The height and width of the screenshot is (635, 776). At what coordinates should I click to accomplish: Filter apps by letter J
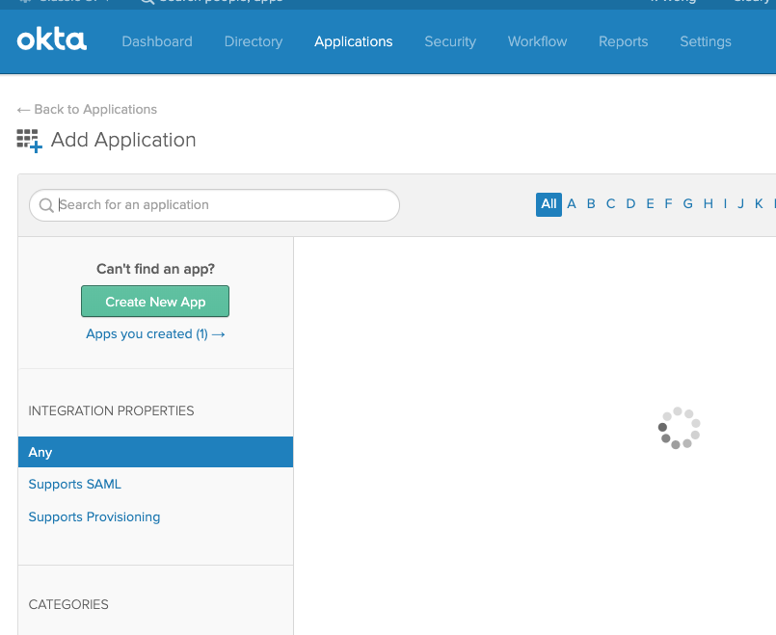tap(741, 203)
